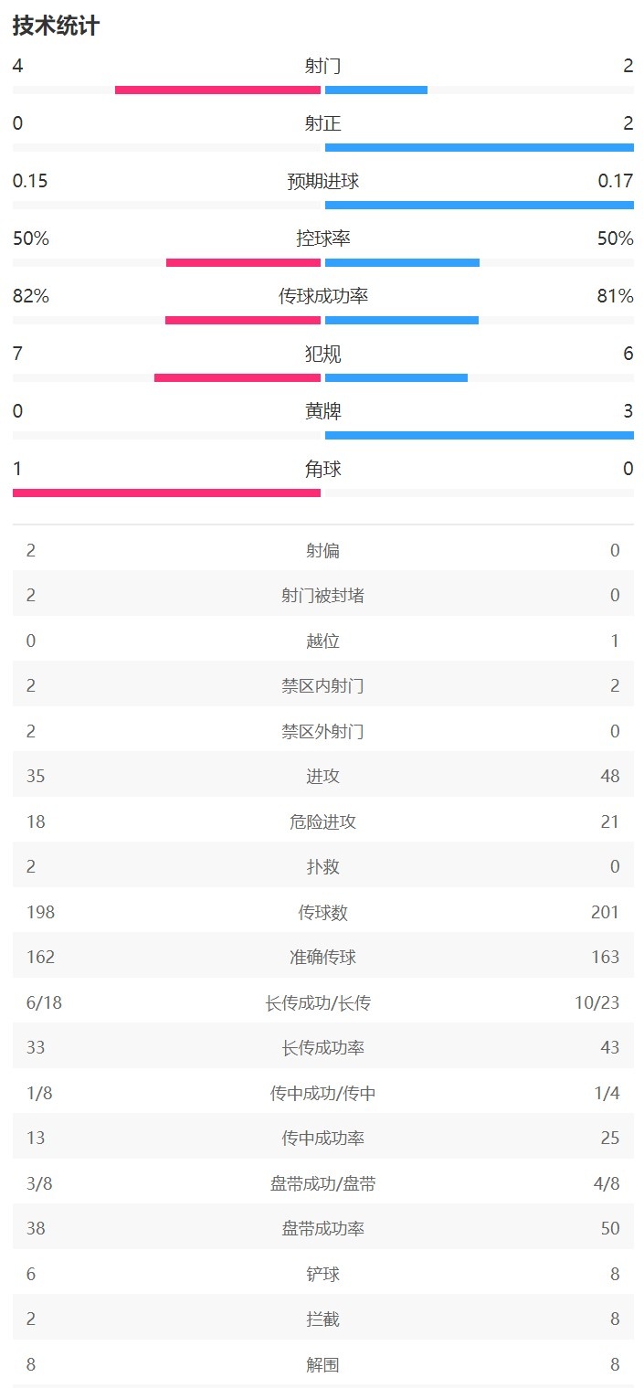This screenshot has width=644, height=1388.
Task: Click the pink 犯规 bar
Action: 238,377
